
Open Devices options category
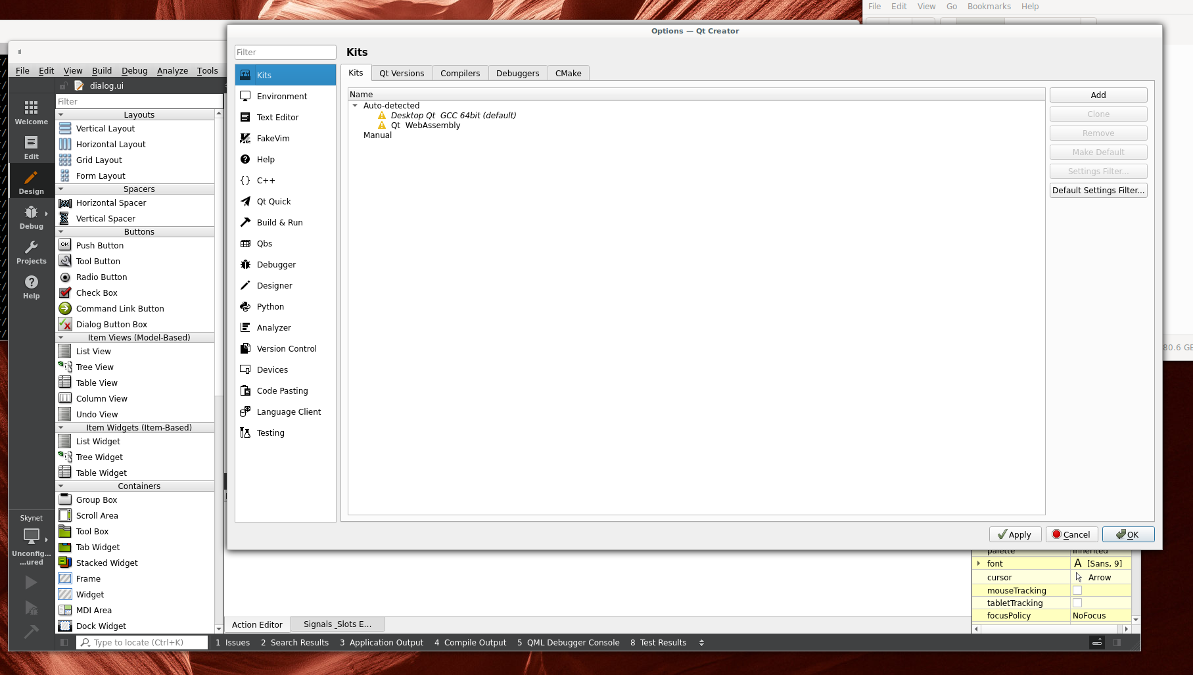click(285, 369)
